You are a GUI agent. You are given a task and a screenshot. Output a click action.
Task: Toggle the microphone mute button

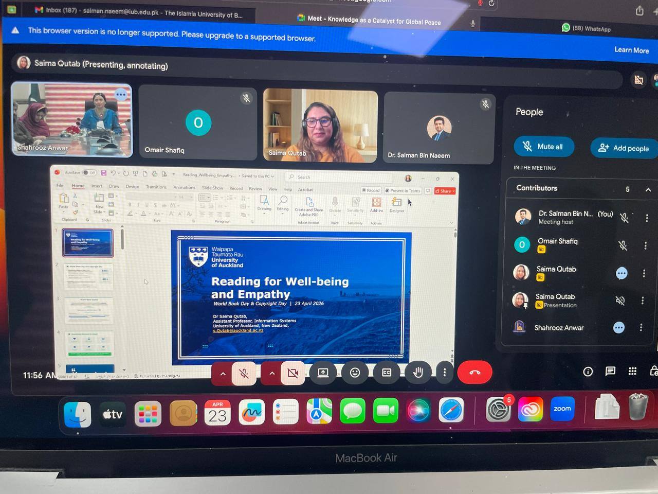pos(244,373)
